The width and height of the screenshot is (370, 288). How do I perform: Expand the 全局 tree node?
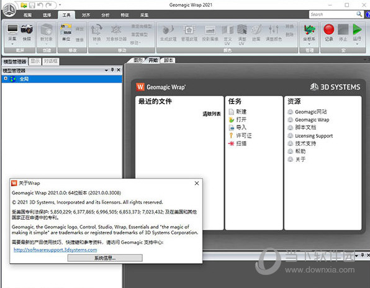pyautogui.click(x=6, y=79)
